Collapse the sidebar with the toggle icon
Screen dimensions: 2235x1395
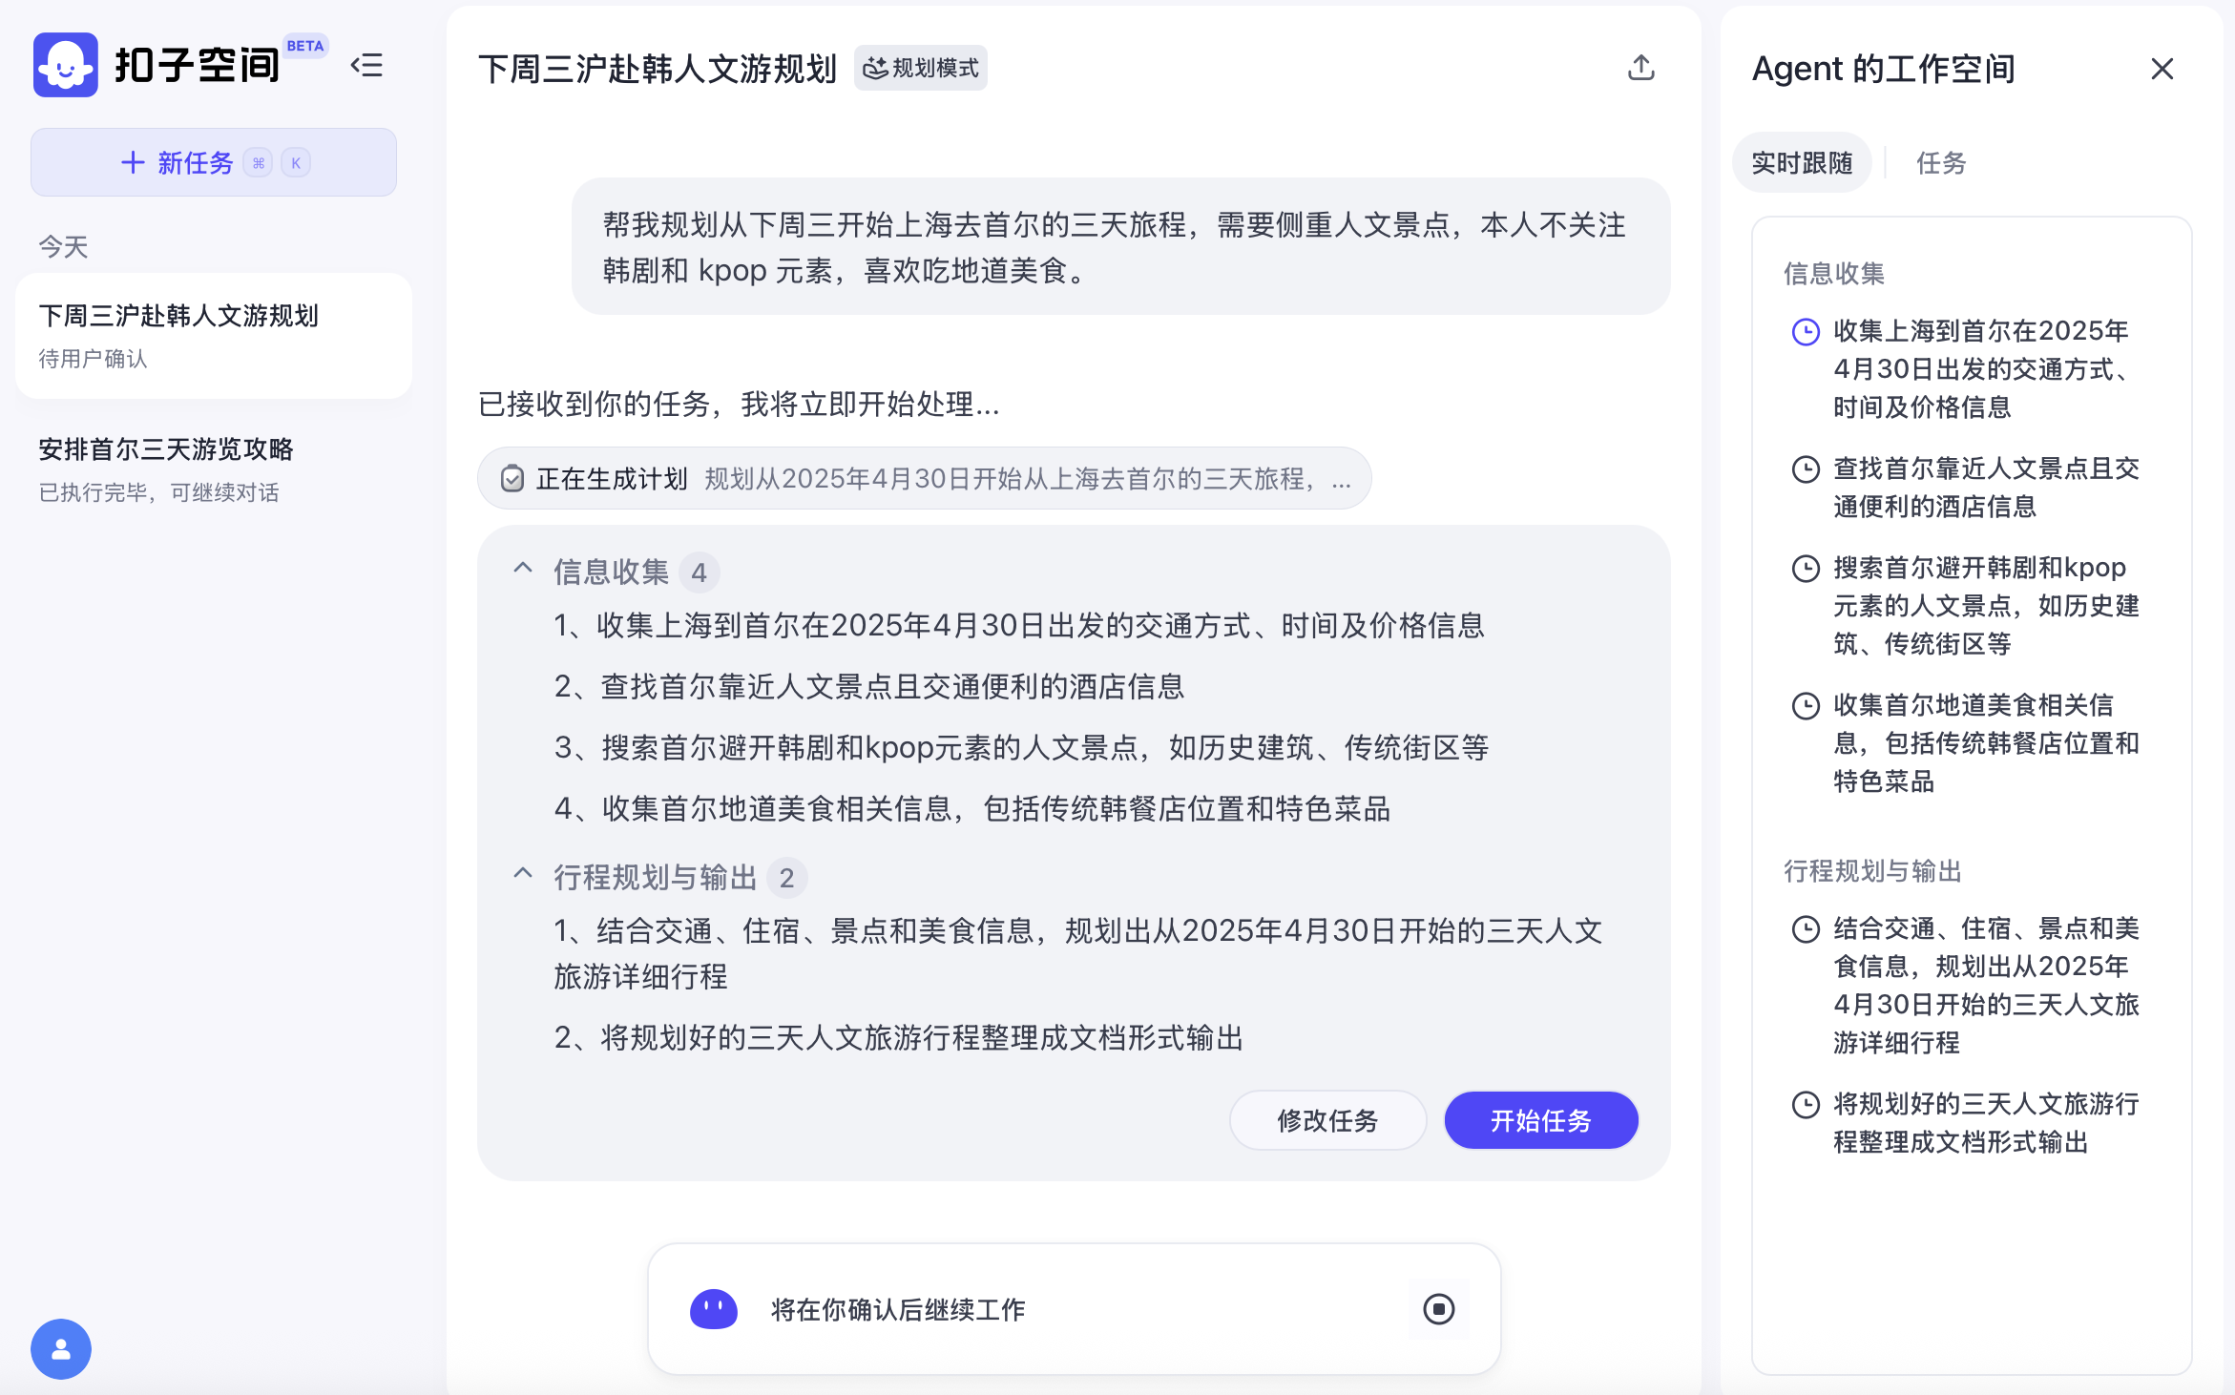tap(366, 65)
